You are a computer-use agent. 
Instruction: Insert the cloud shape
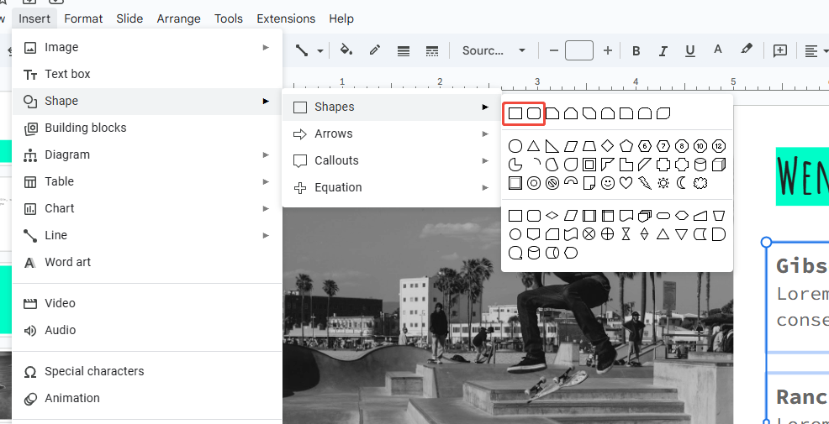coord(700,183)
